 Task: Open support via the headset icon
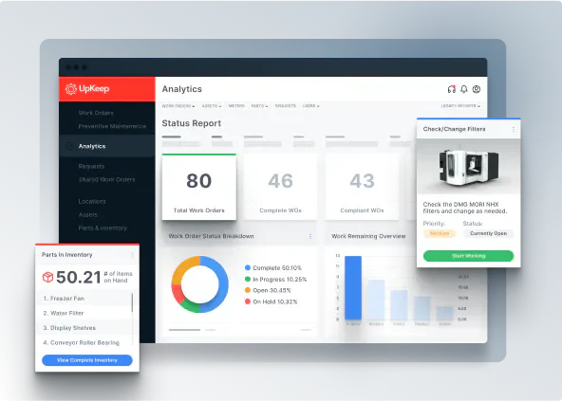[452, 89]
